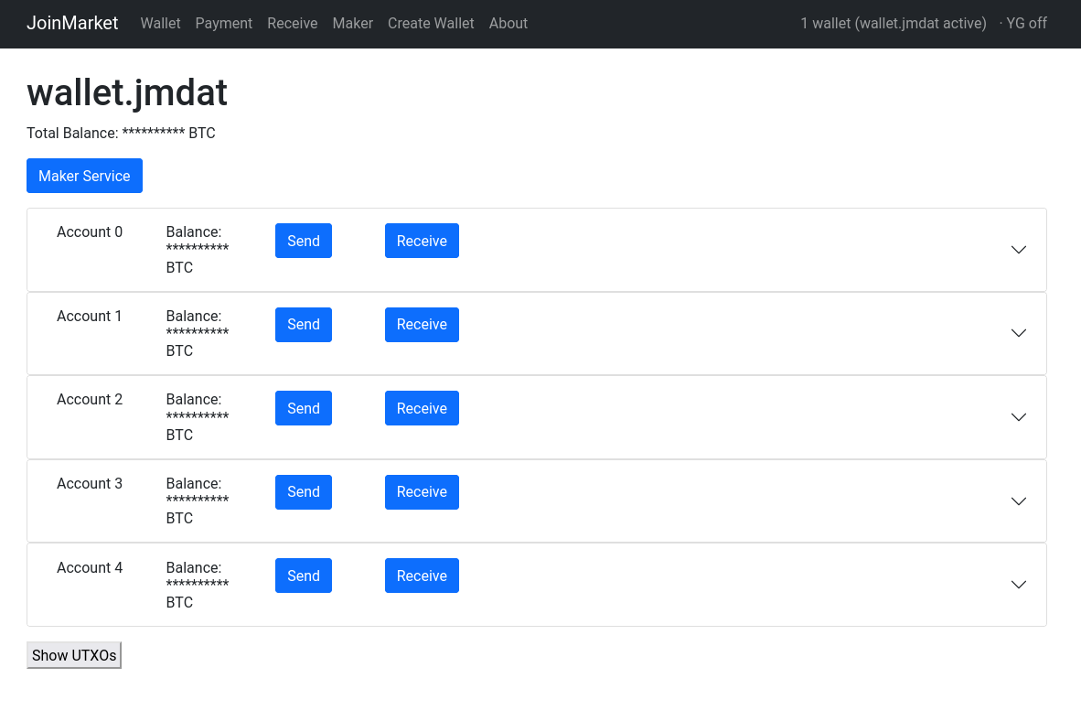
Task: Start the Maker Service
Action: pos(84,175)
